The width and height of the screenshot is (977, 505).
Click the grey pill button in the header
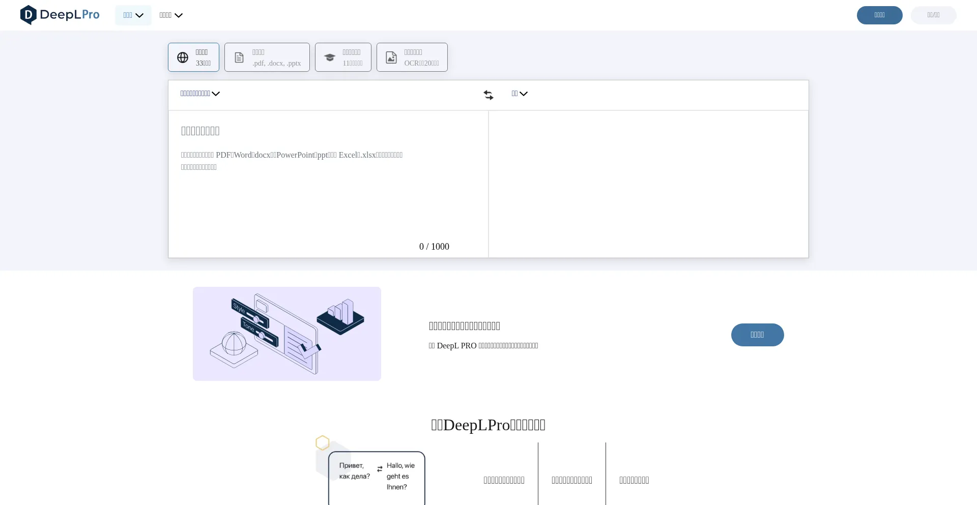(933, 15)
